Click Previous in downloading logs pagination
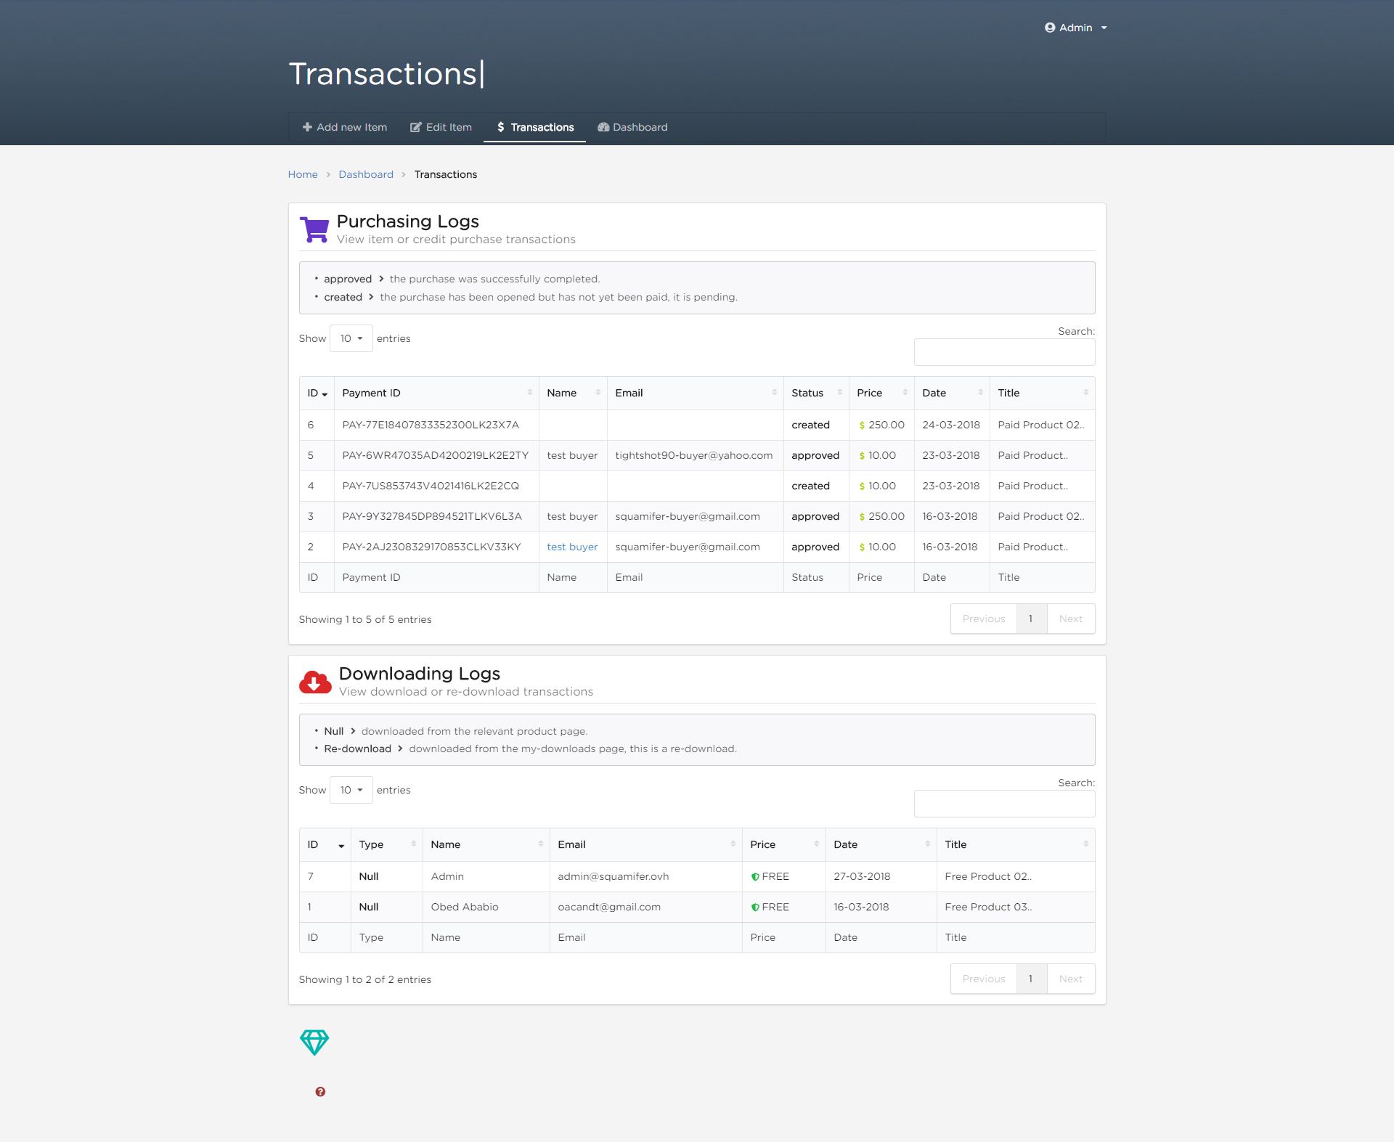This screenshot has width=1394, height=1142. coord(983,979)
